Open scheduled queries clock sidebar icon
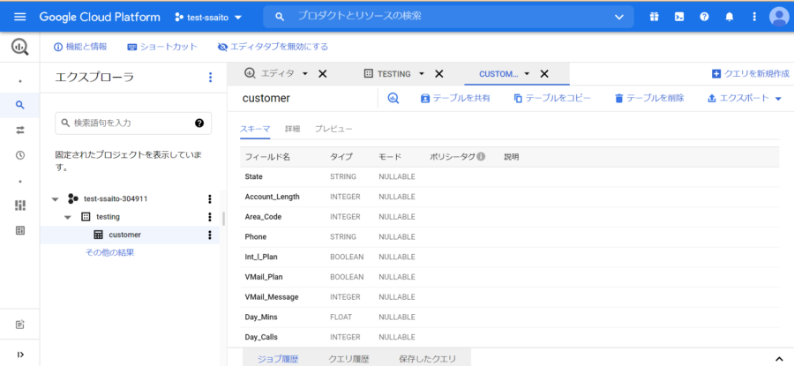794x366 pixels. [x=19, y=155]
